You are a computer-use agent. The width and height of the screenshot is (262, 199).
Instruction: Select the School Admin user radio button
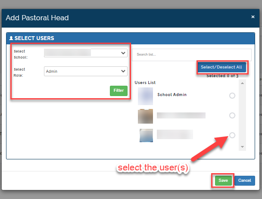tap(232, 96)
